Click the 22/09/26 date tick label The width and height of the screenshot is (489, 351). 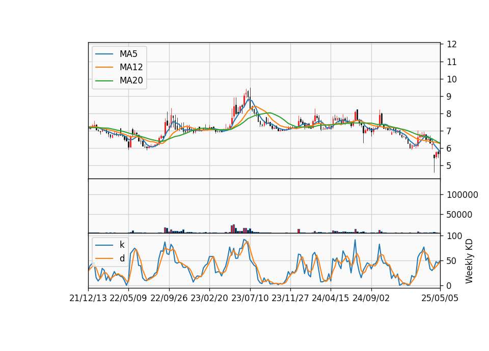click(169, 298)
